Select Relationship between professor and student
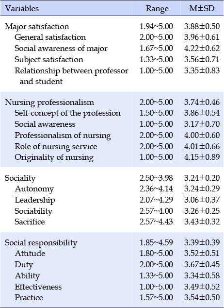 [71, 76]
